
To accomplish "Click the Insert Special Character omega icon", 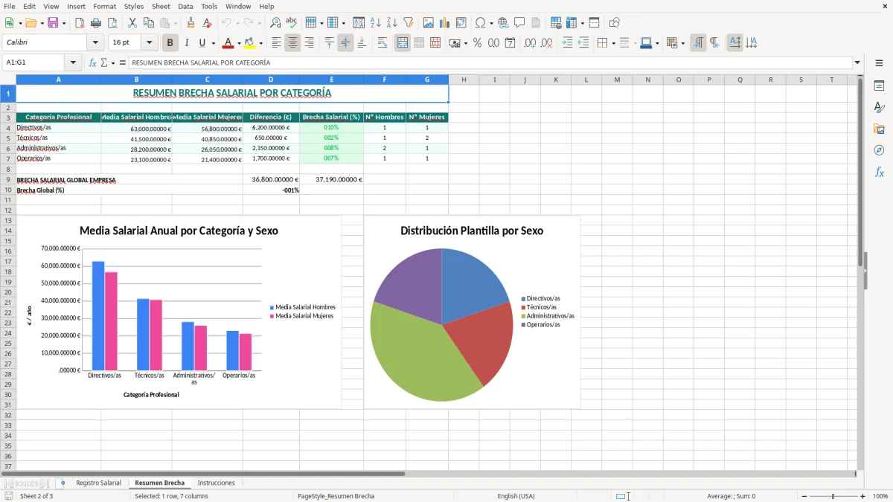I will pos(480,23).
